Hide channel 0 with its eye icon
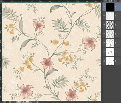Image resolution: width=121 pixels, height=103 pixels. point(104,7)
